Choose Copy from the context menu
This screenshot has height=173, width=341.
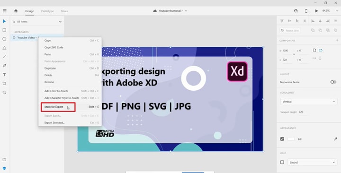tap(70, 40)
